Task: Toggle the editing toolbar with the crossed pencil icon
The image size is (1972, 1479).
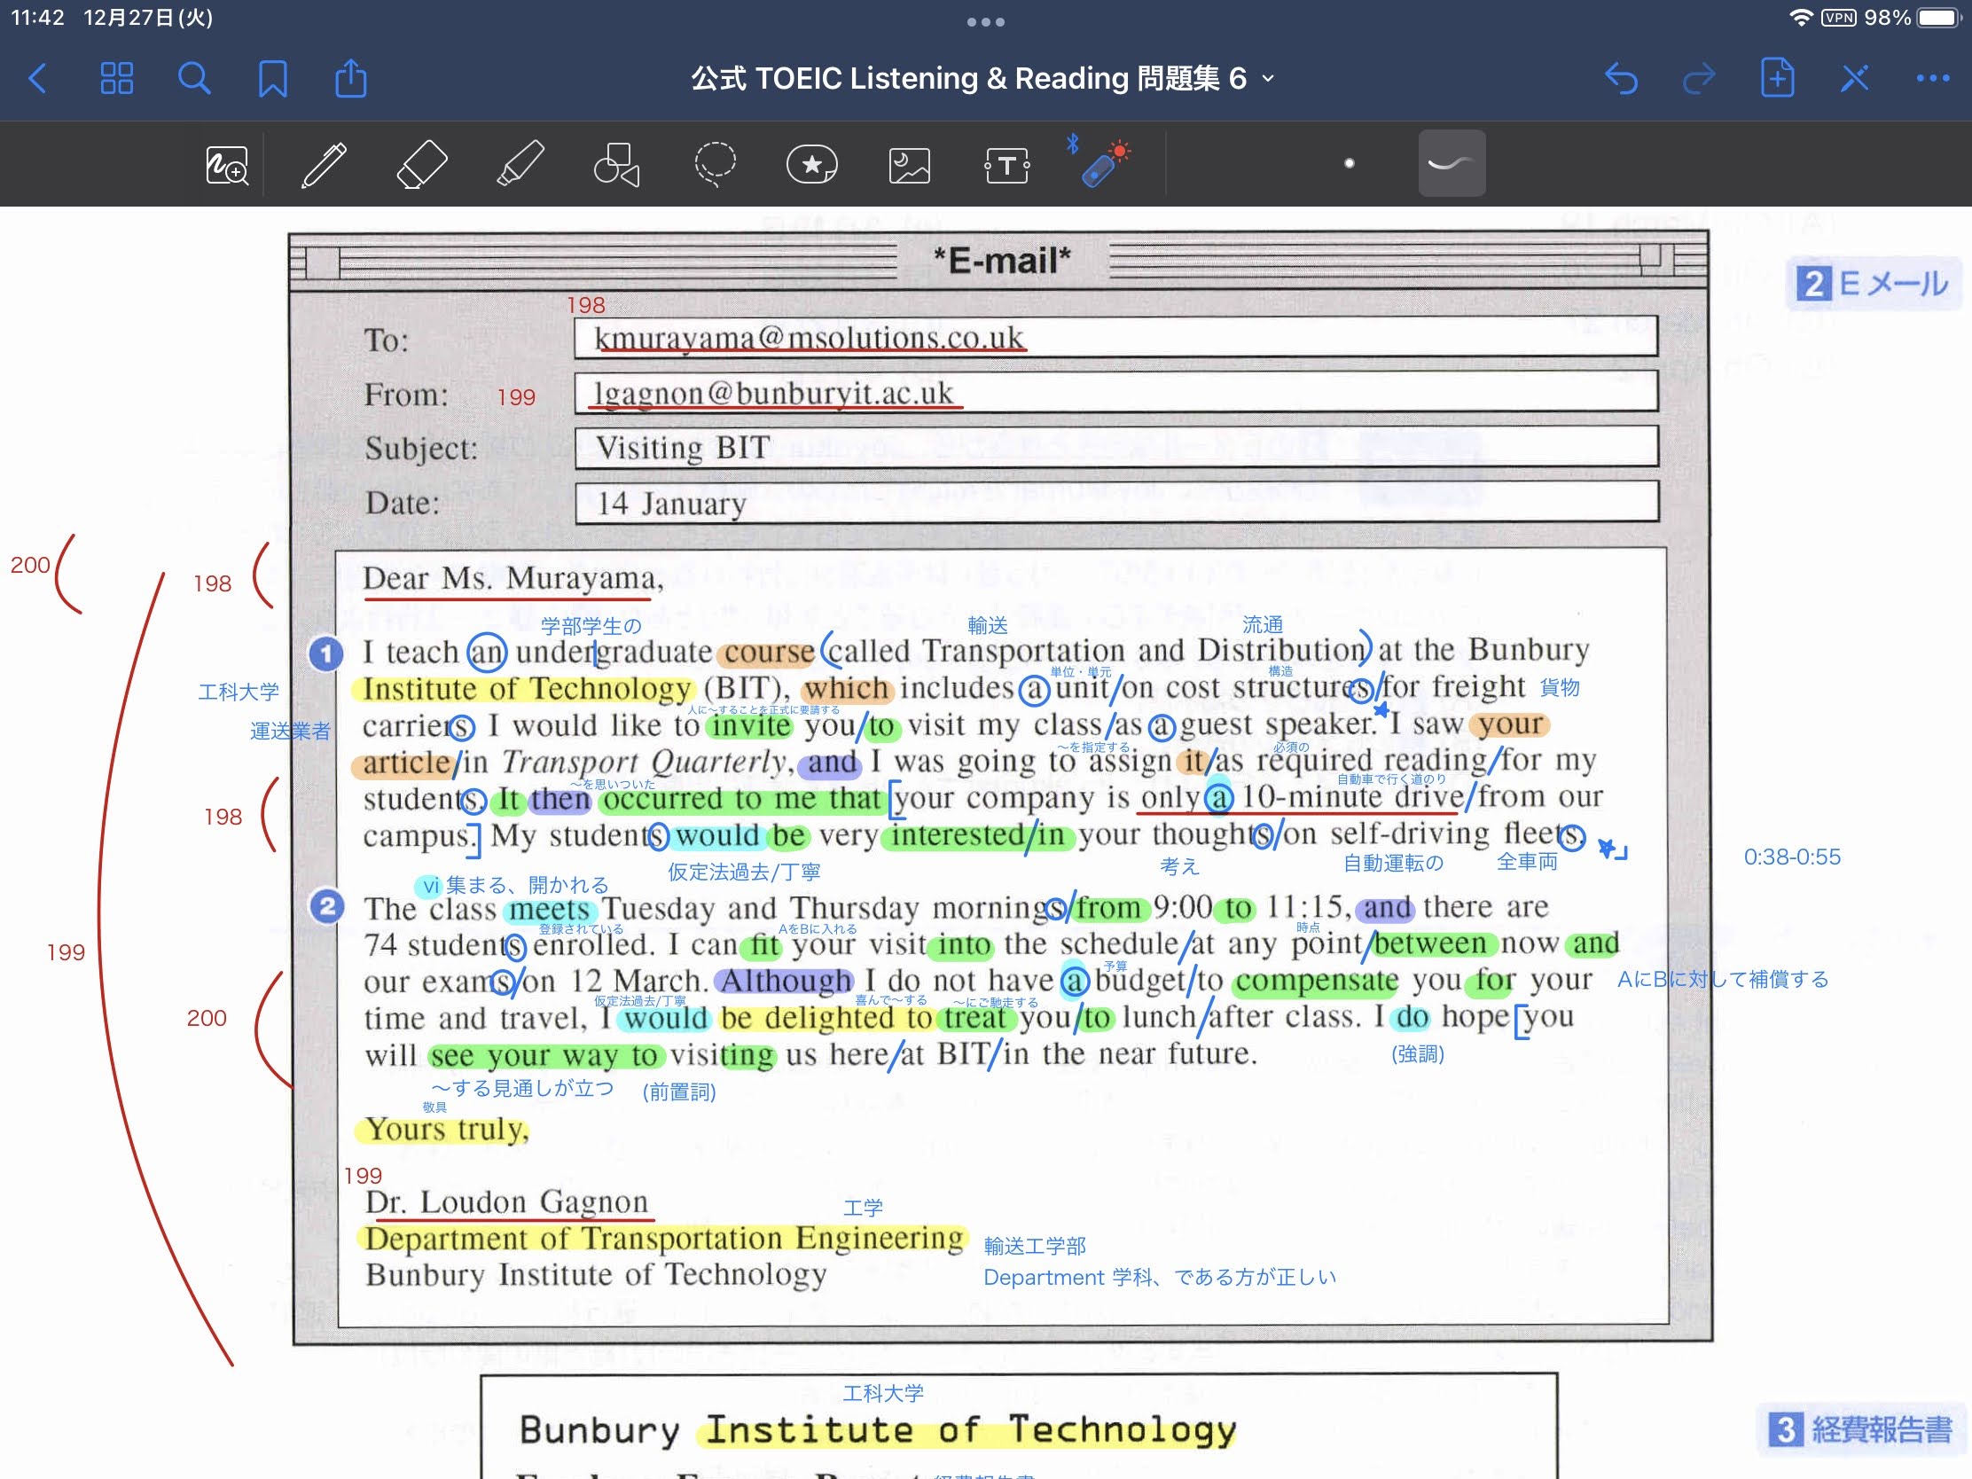Action: (x=1854, y=78)
